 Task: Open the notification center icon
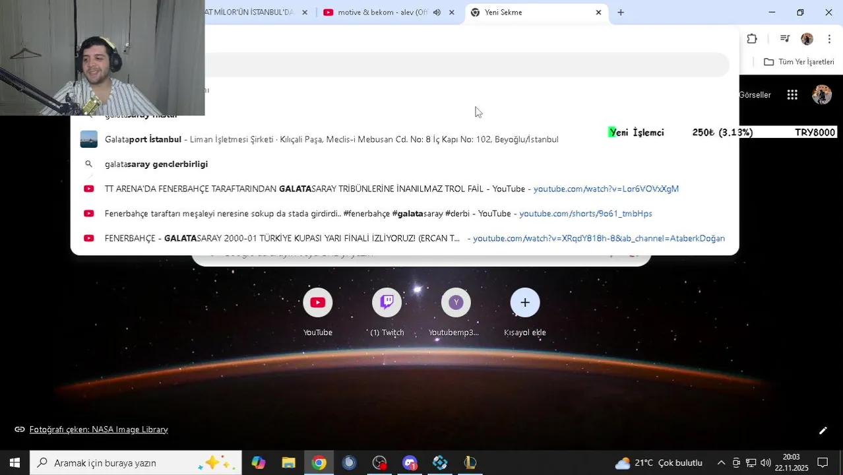823,462
